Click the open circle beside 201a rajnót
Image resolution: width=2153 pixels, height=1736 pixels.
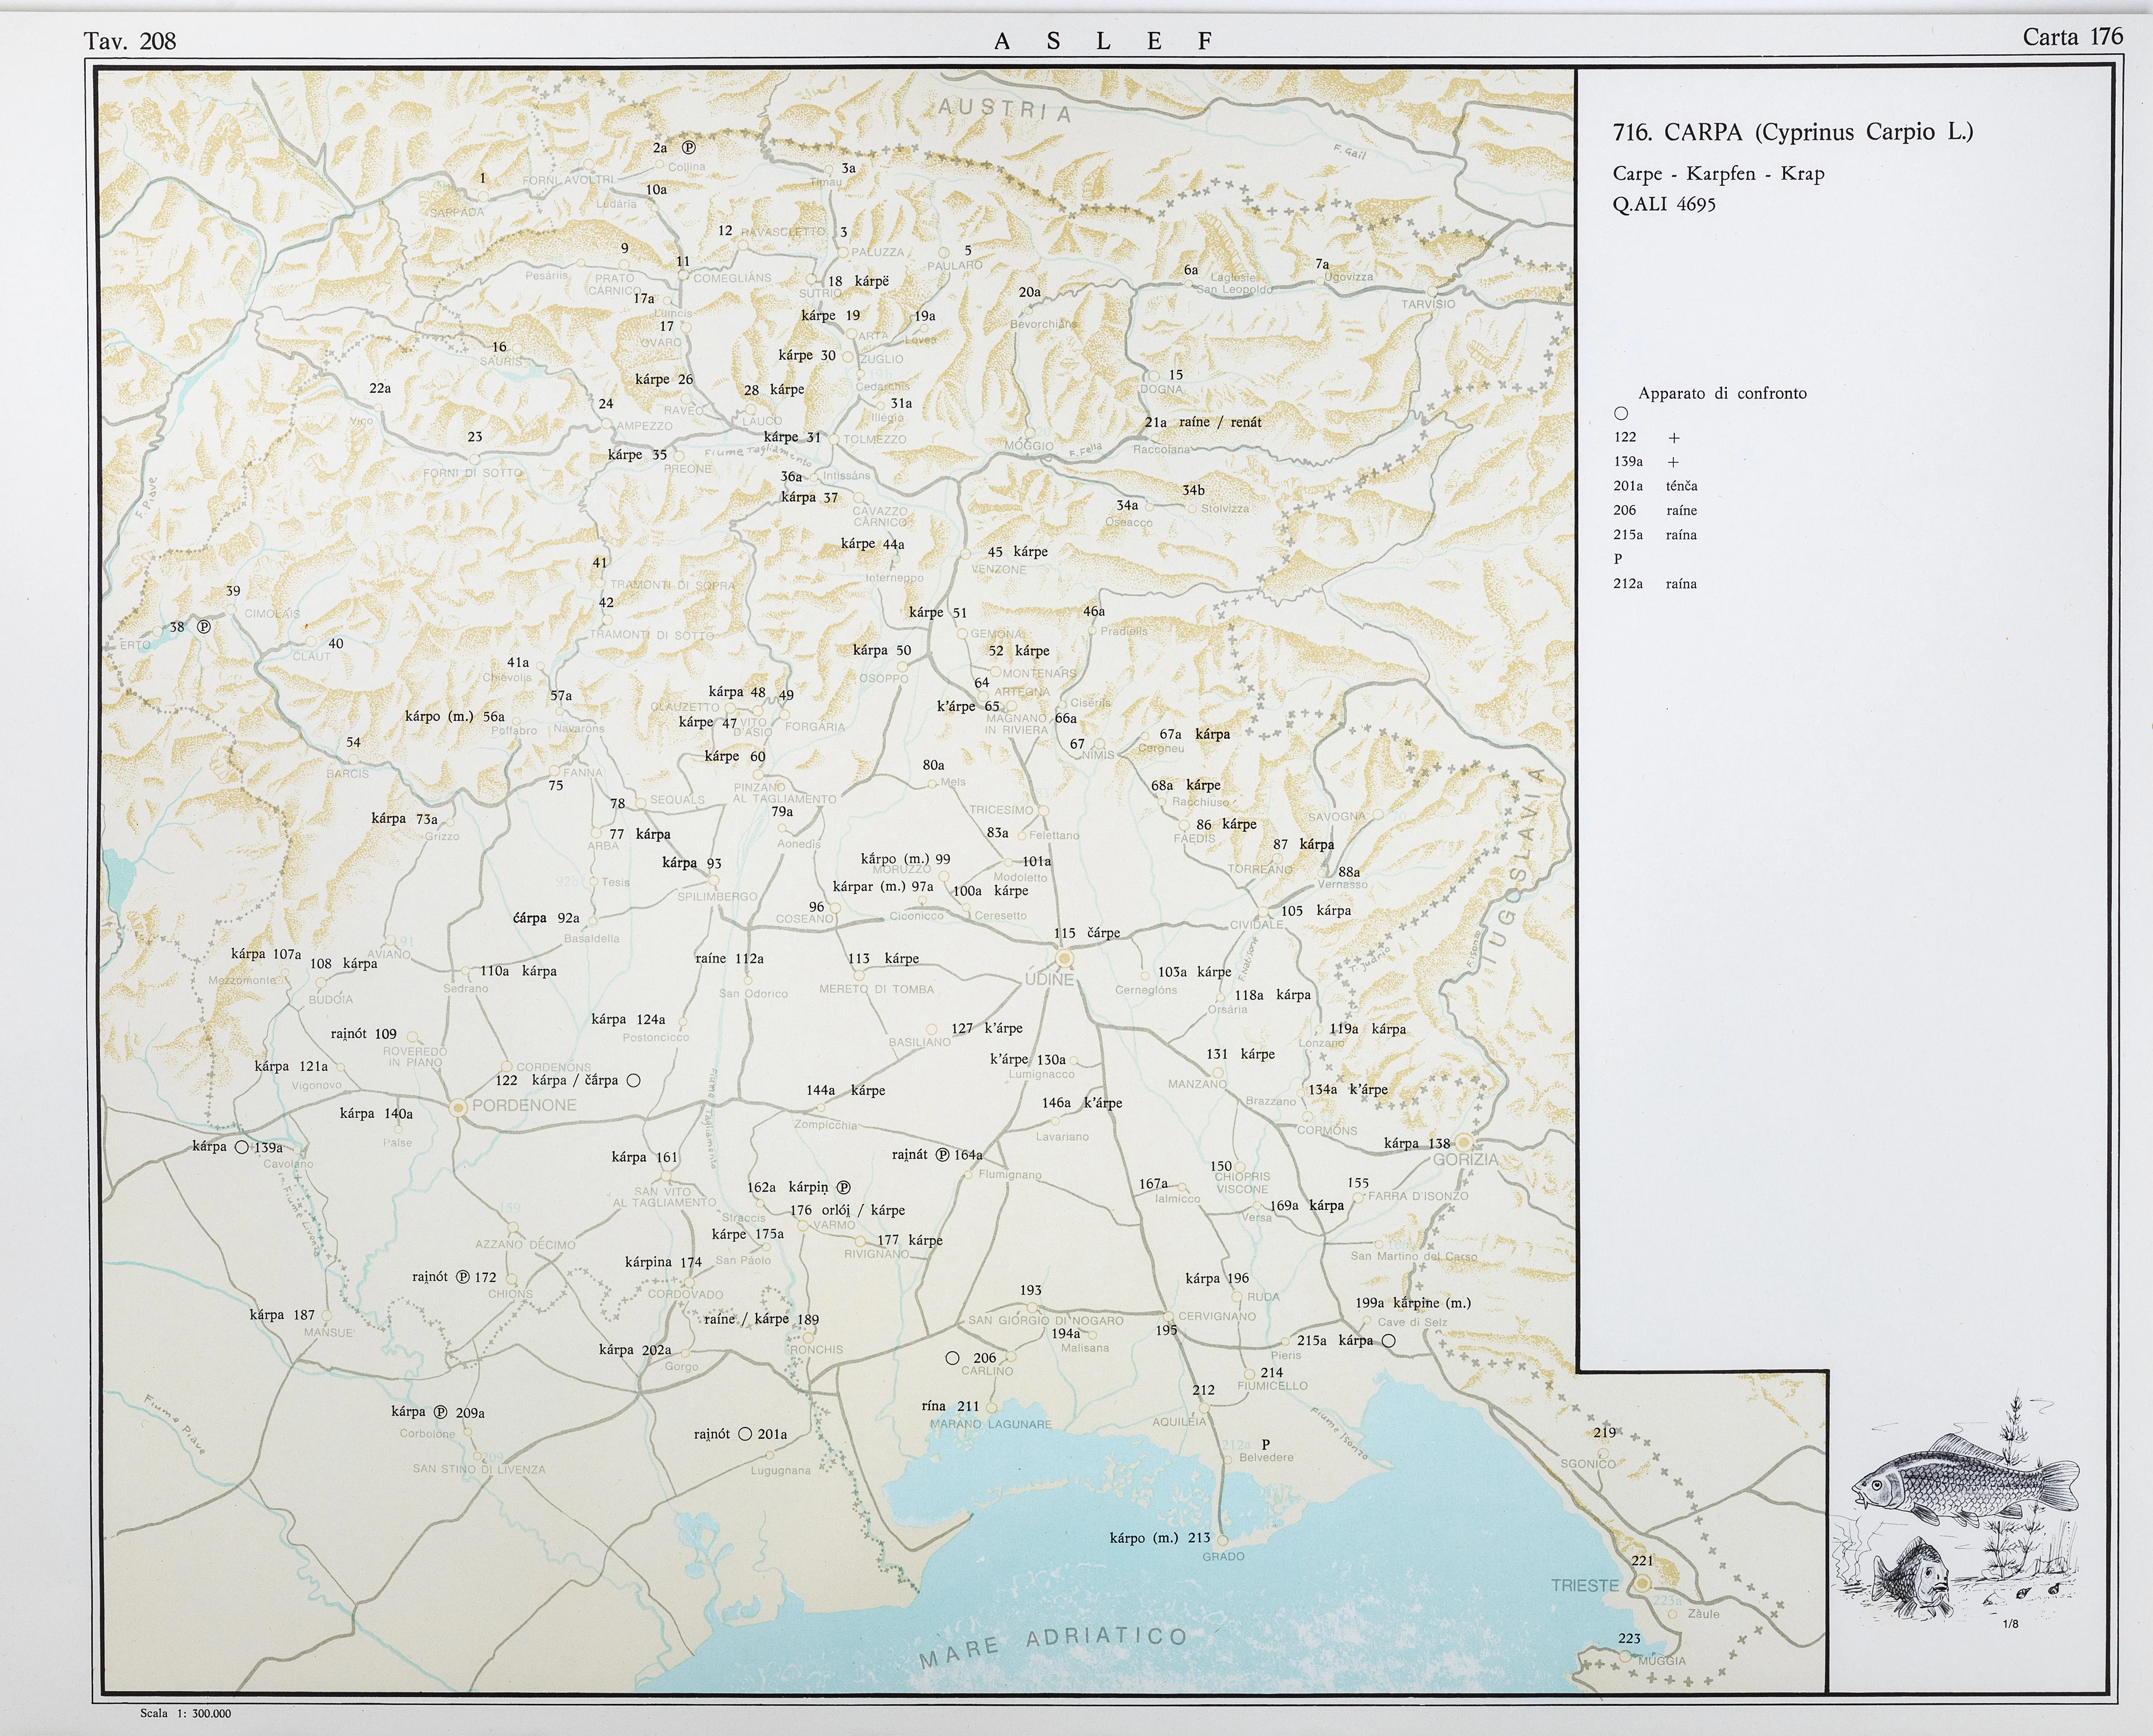[x=745, y=1434]
